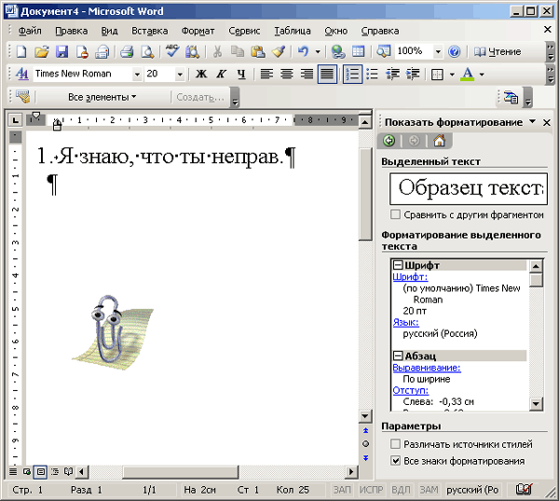The width and height of the screenshot is (559, 501).
Task: Toggle underline Ч formatting
Action: pyautogui.click(x=241, y=74)
